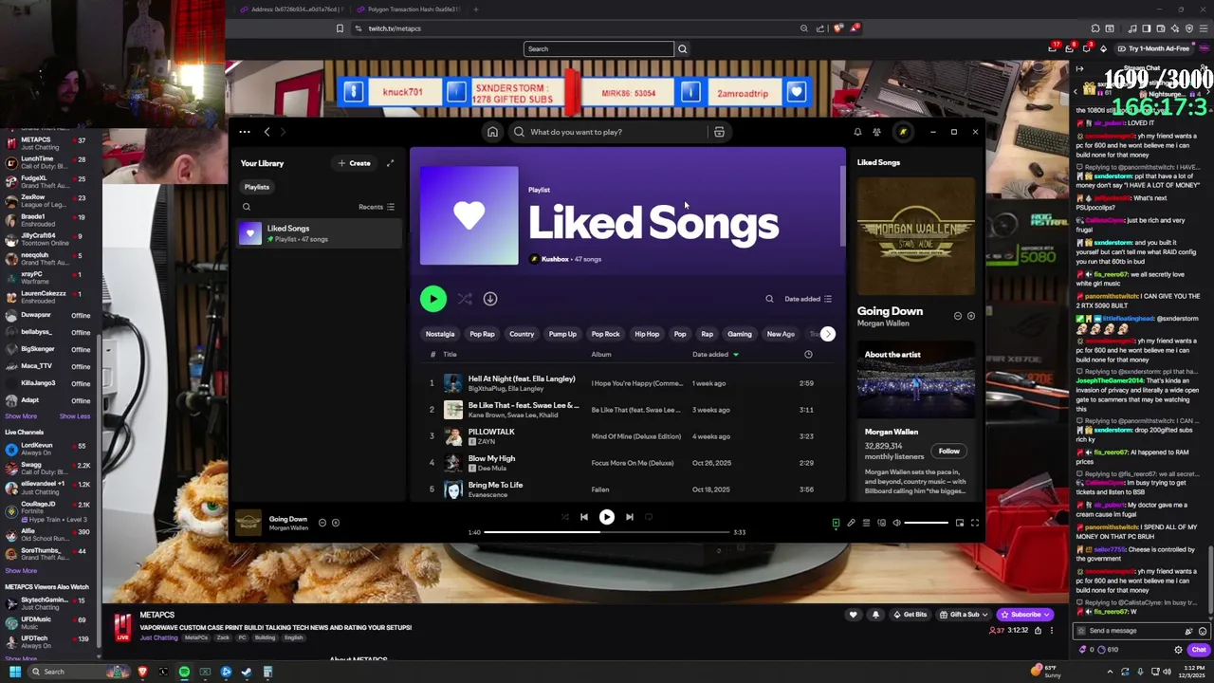This screenshot has width=1214, height=683.
Task: Open the Recents sort dropdown in library
Action: pos(377,207)
